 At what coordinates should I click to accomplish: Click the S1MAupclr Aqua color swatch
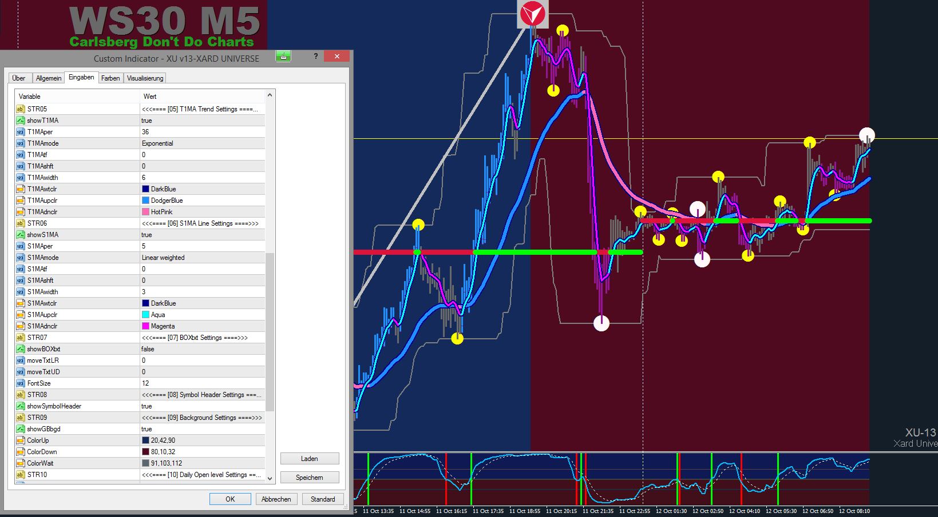[145, 315]
